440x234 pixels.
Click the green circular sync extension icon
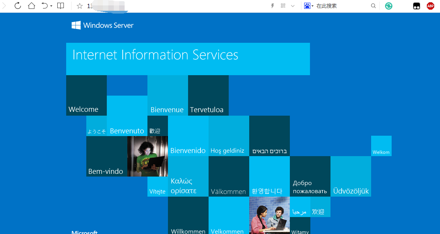389,6
